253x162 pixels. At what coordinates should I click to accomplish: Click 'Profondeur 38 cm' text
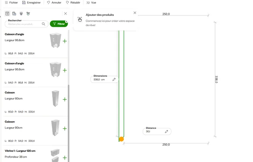tap(16, 157)
